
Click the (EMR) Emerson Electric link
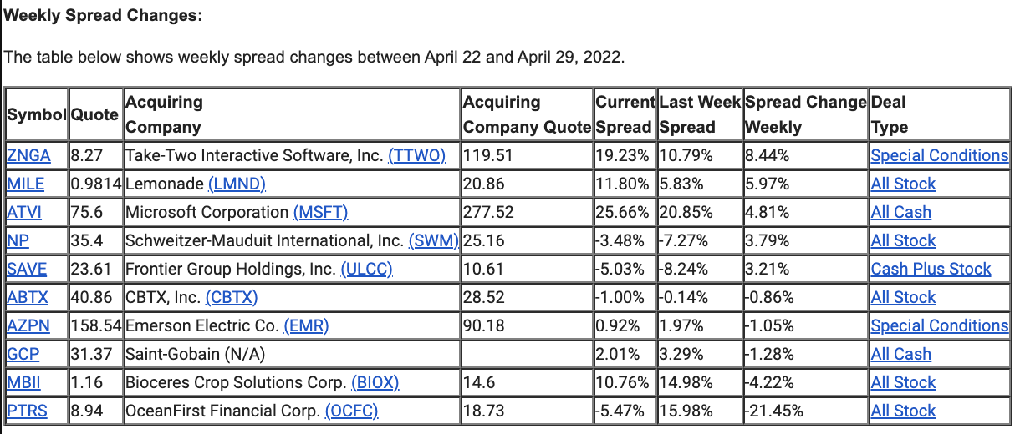pyautogui.click(x=306, y=326)
